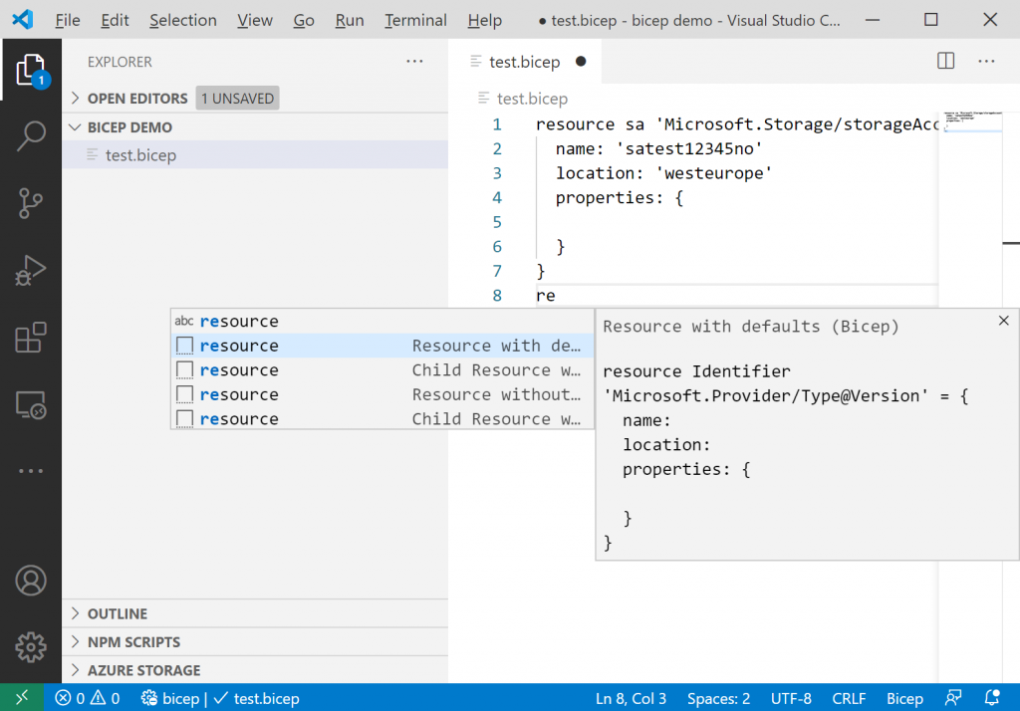Open test.bicep in the Explorer tree
Image resolution: width=1020 pixels, height=711 pixels.
(140, 155)
